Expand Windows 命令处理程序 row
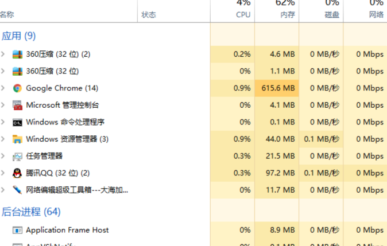Screen dimensions: 387x246 [3, 122]
